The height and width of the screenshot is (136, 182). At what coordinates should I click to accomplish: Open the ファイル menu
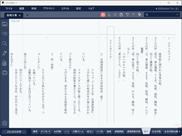pos(9,8)
